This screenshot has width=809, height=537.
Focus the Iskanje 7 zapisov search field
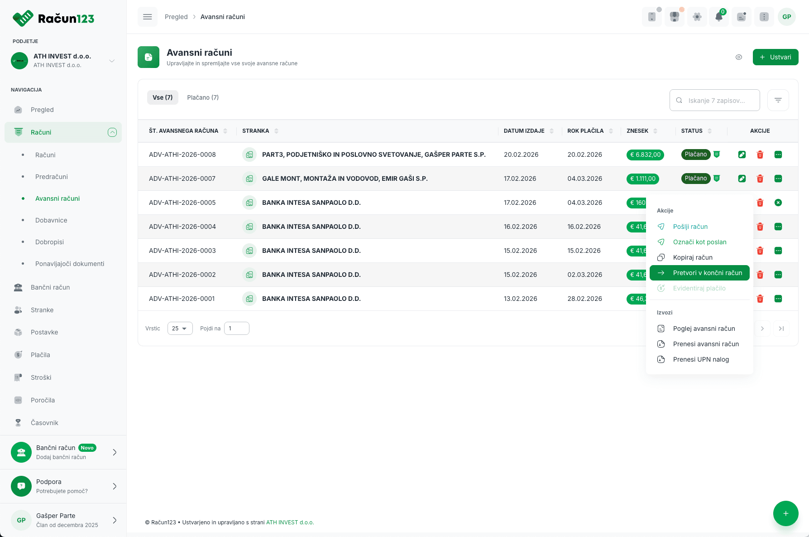click(x=715, y=100)
